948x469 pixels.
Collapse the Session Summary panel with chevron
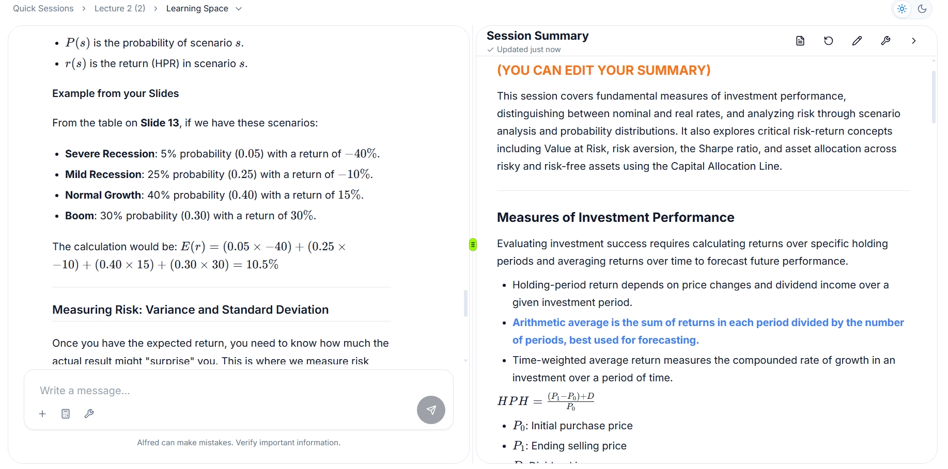pyautogui.click(x=914, y=41)
